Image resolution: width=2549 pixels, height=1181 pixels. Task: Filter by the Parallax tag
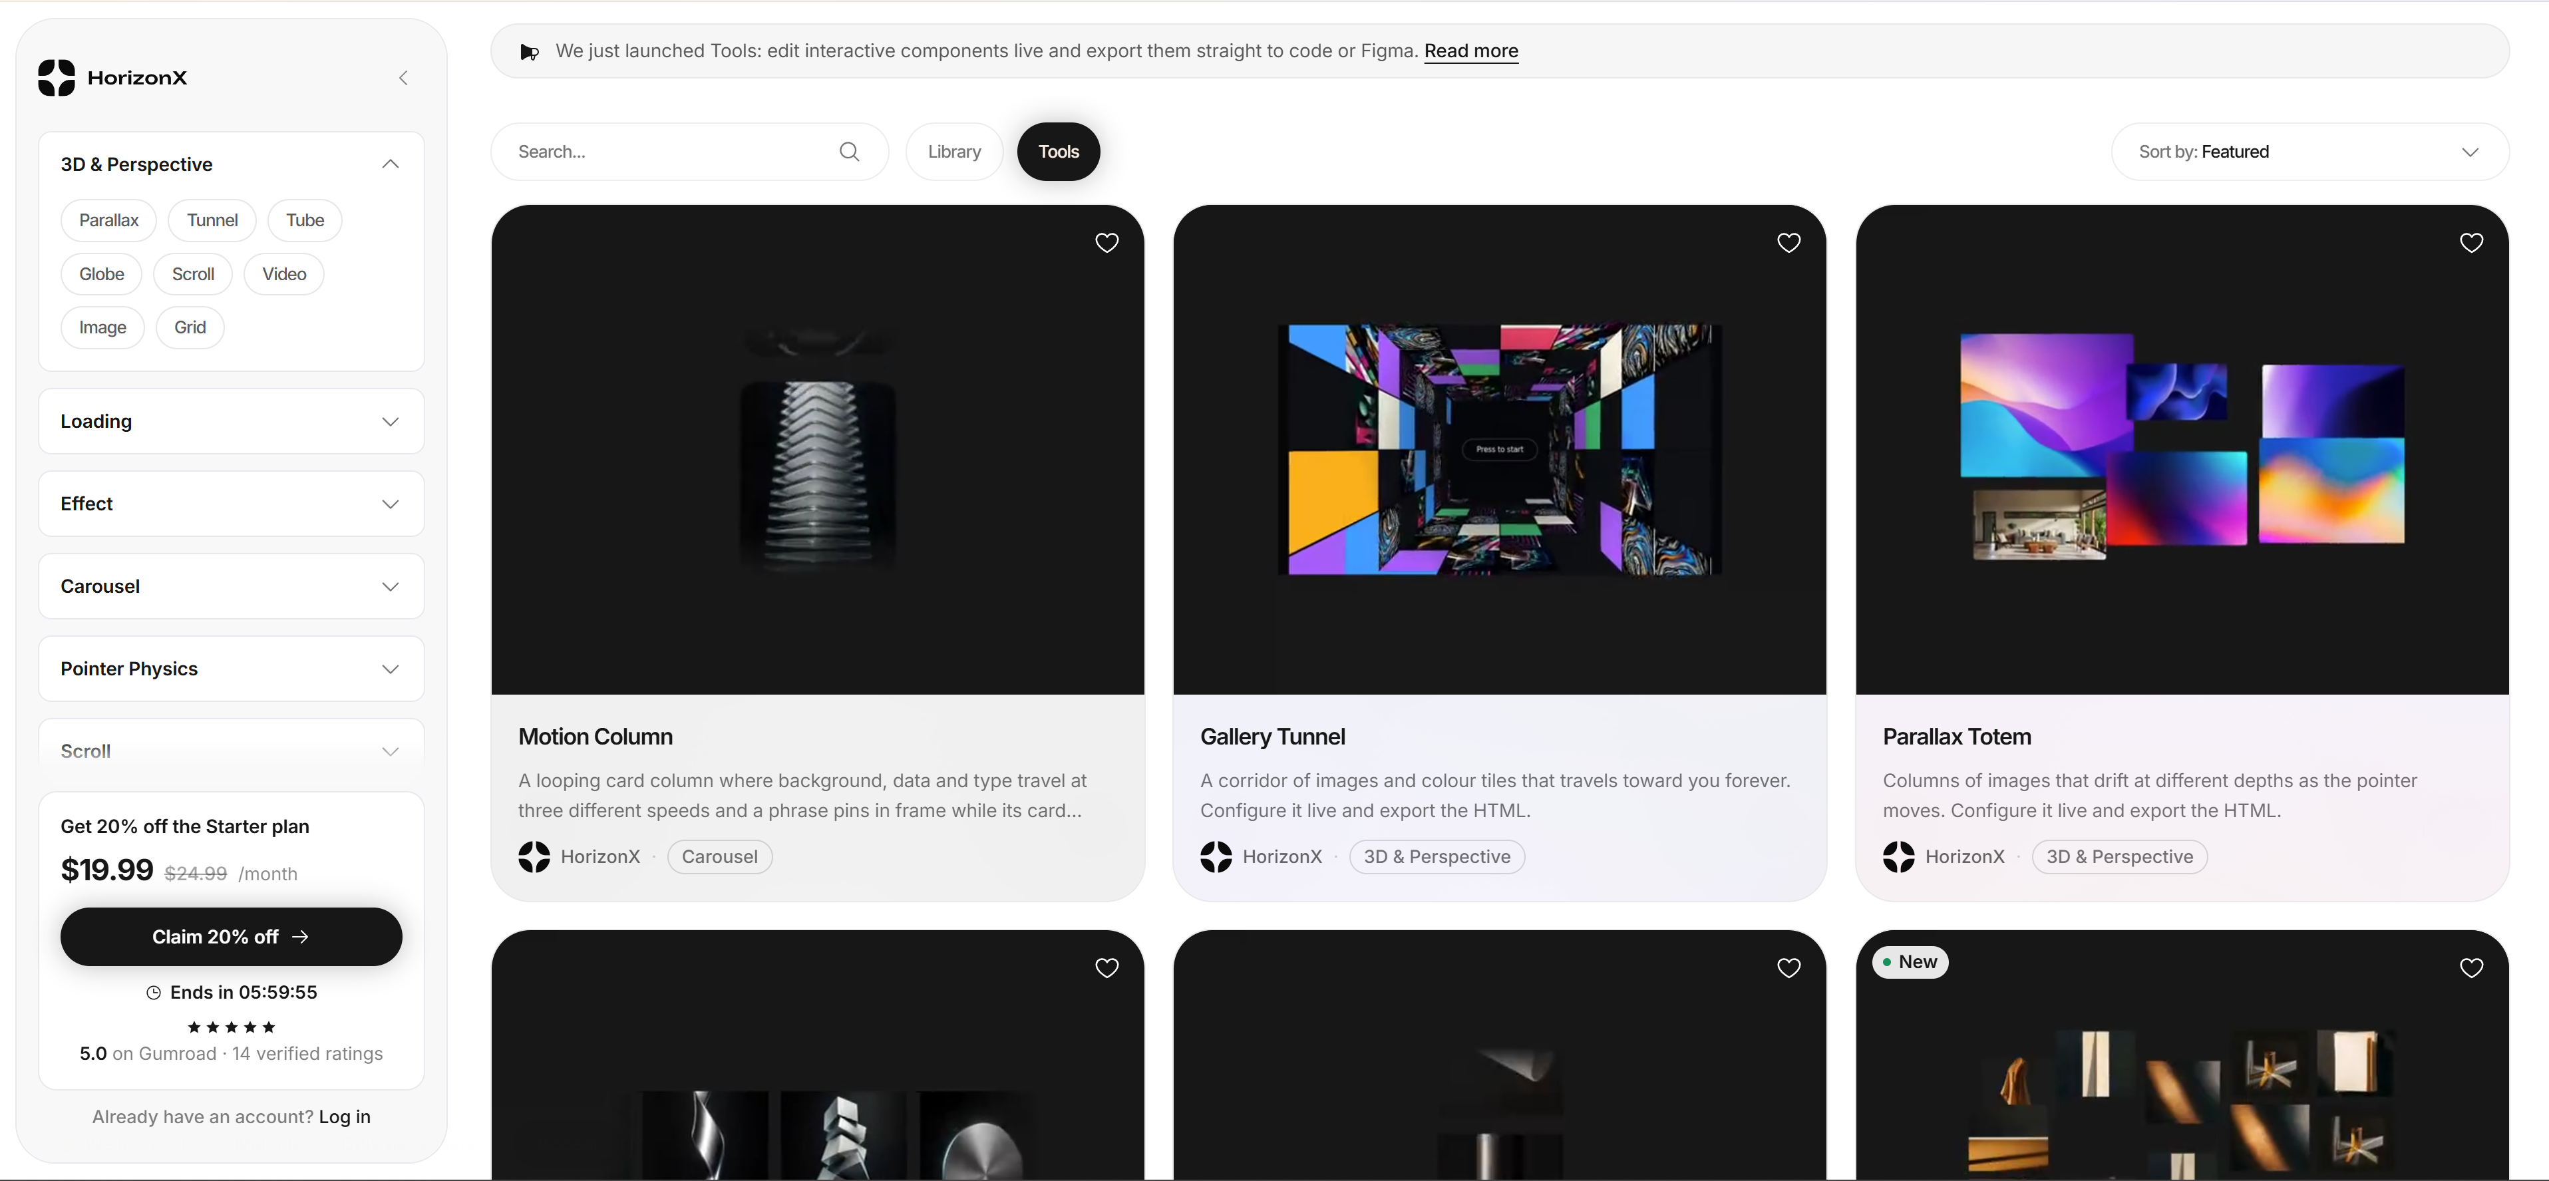coord(109,220)
